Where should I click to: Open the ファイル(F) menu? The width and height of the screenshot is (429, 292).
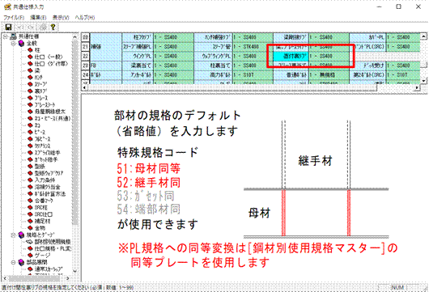point(14,17)
